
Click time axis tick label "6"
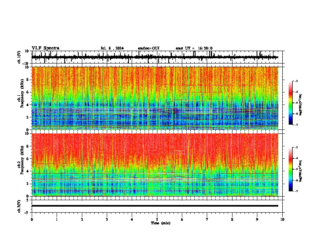click(x=182, y=219)
